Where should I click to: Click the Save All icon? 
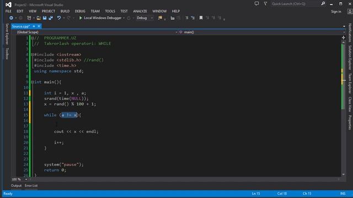(51, 18)
